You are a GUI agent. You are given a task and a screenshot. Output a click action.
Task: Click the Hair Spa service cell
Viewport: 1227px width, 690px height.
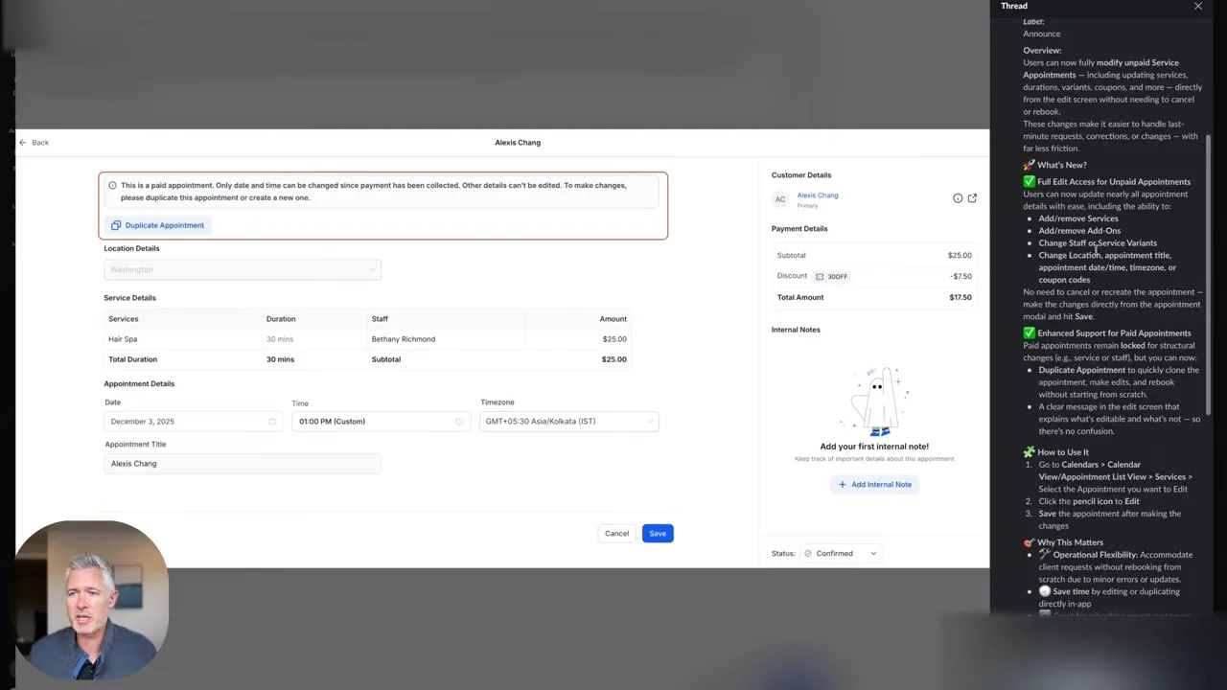[x=123, y=339]
